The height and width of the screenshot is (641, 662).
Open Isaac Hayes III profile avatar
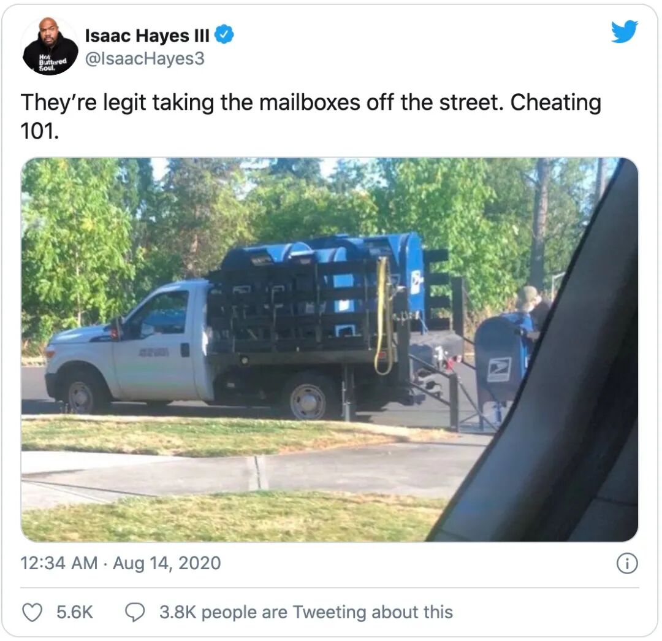coord(50,45)
